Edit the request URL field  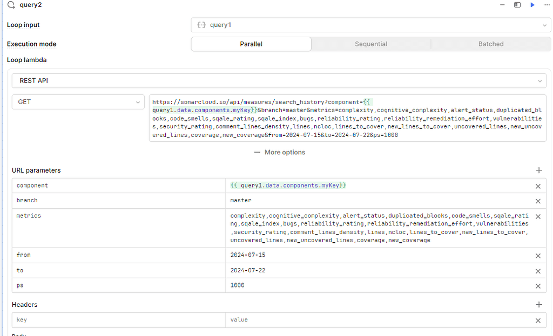click(346, 119)
